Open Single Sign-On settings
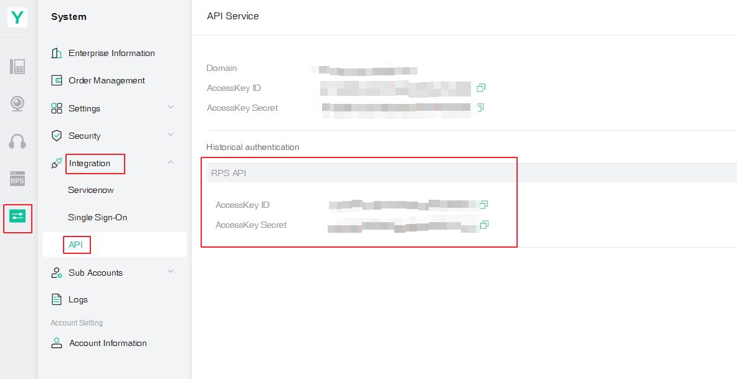This screenshot has height=379, width=737. click(97, 218)
